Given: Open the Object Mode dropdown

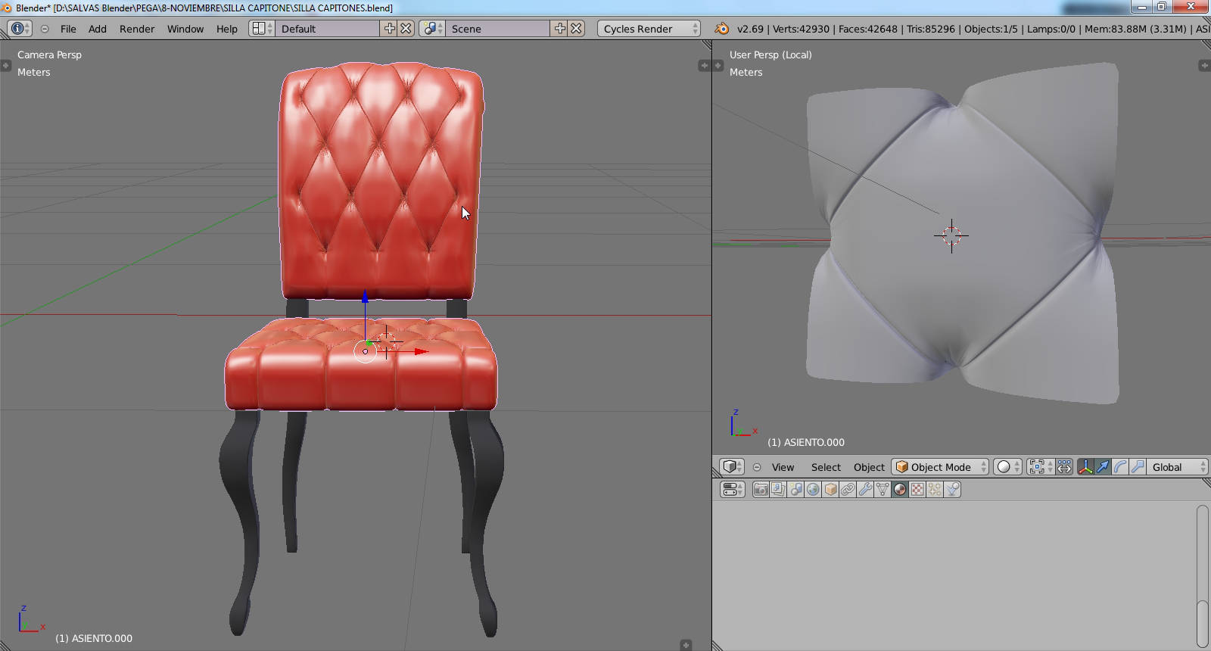Looking at the screenshot, I should click(x=941, y=467).
